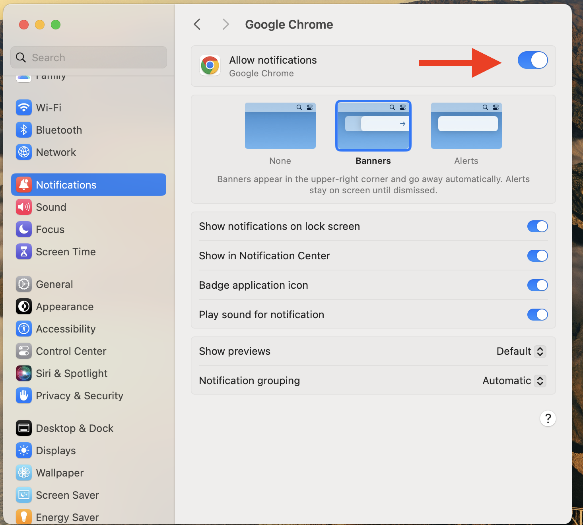This screenshot has width=583, height=525.
Task: Open the Show previews Default dropdown
Action: tap(521, 351)
